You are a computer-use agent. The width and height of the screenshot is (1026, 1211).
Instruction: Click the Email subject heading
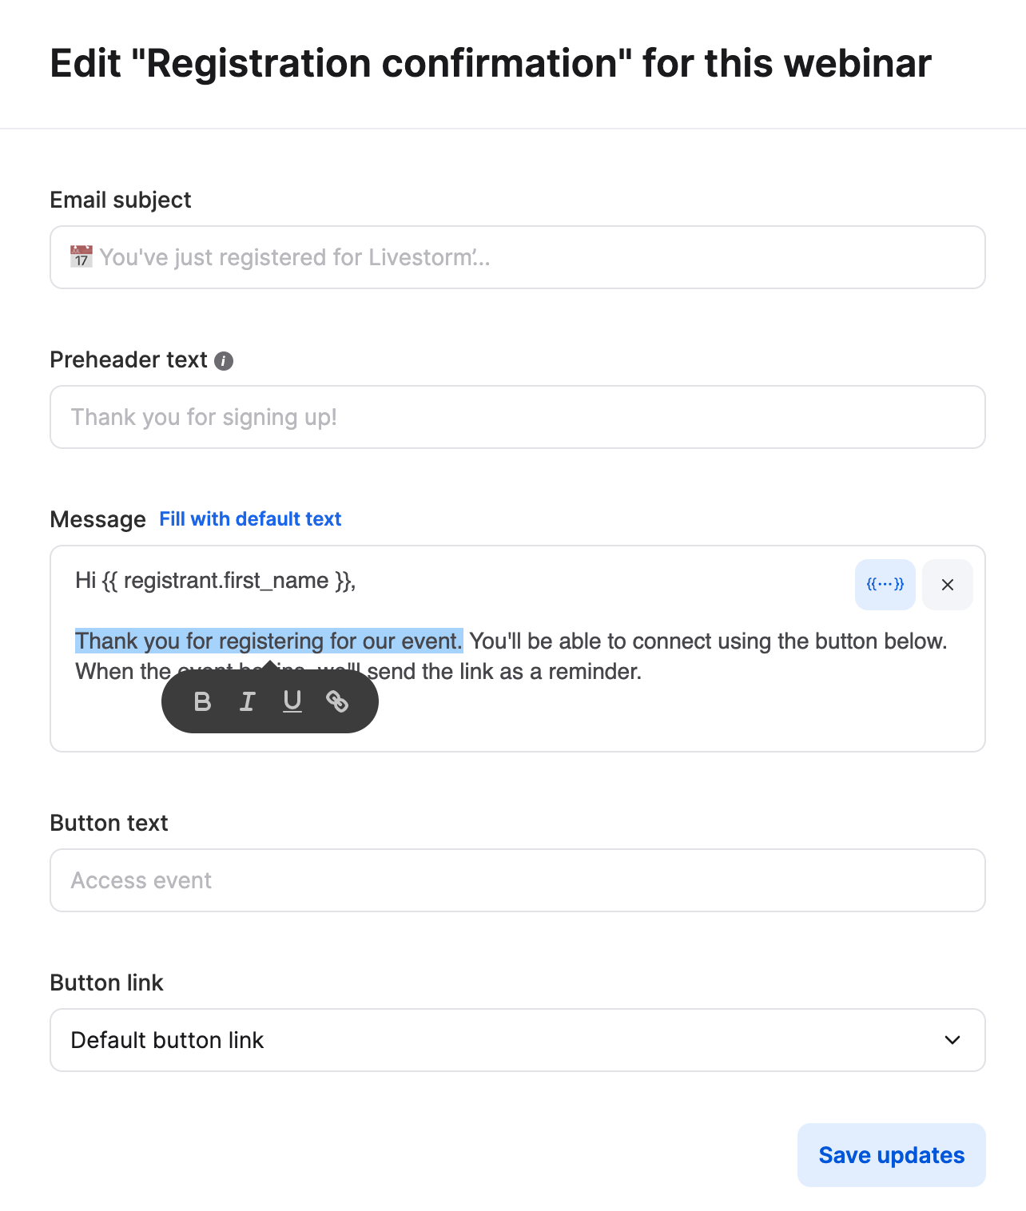pos(120,201)
